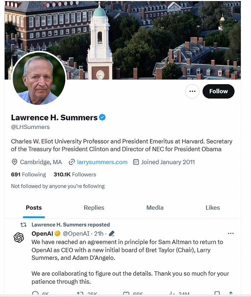The image size is (251, 297).
Task: Open the profile more options (three dots) button
Action: pos(192,91)
